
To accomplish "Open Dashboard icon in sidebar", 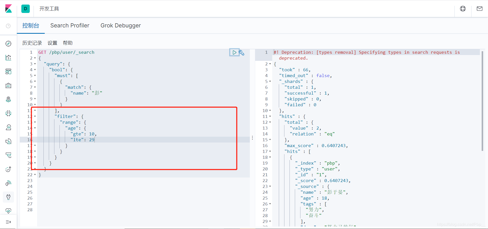I will [x=8, y=72].
